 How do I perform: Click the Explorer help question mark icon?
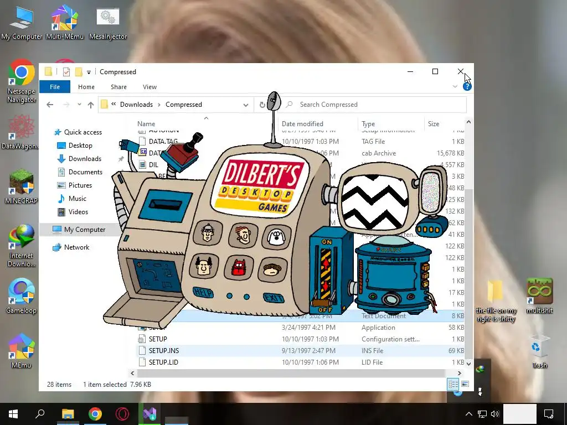pyautogui.click(x=467, y=87)
